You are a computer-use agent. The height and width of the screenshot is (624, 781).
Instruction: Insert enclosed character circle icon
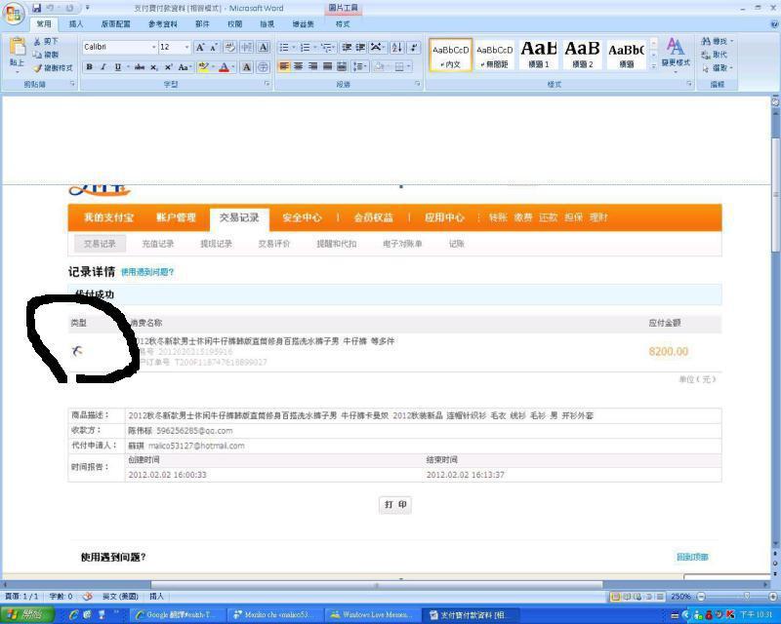tap(263, 67)
